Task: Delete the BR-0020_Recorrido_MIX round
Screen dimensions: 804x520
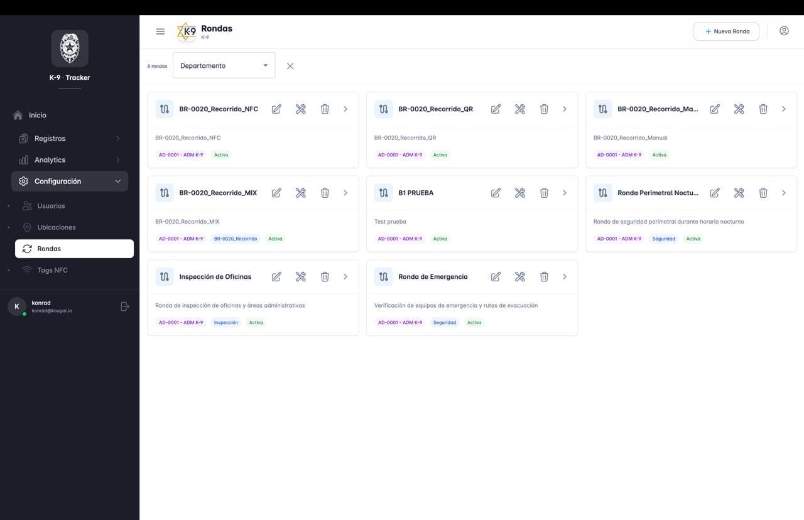Action: pyautogui.click(x=325, y=193)
